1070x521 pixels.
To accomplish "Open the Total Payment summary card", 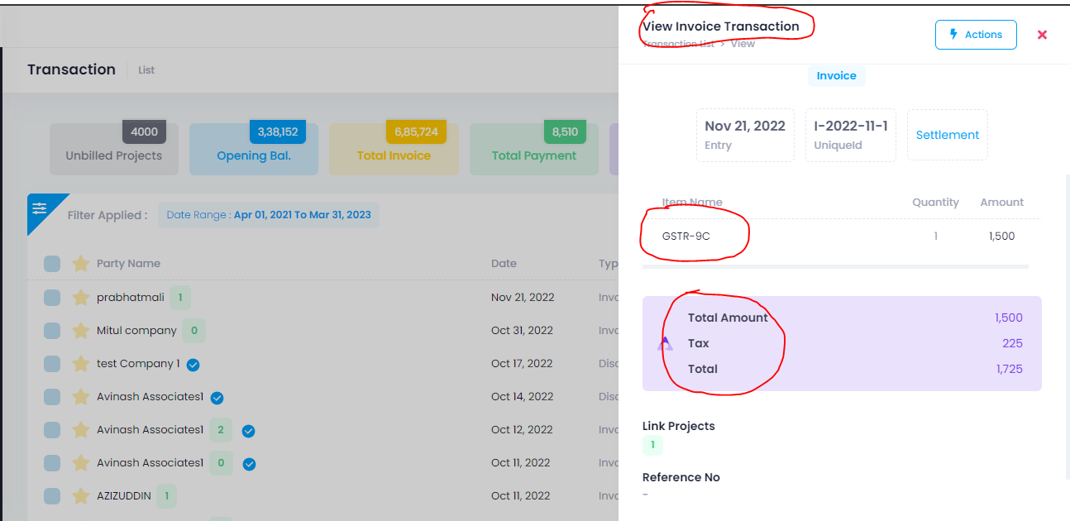I will click(x=534, y=150).
